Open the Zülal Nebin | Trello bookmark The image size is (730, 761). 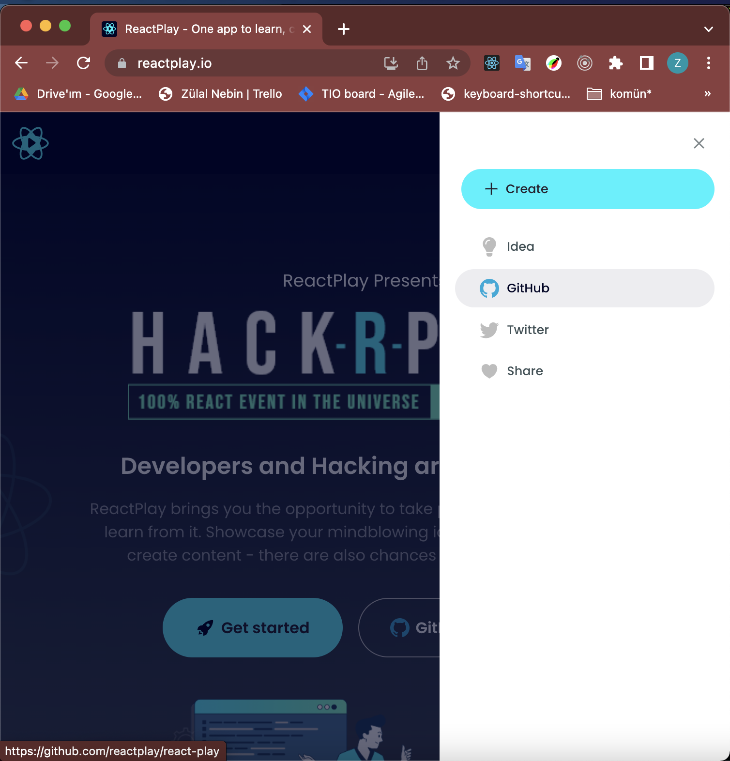point(220,94)
